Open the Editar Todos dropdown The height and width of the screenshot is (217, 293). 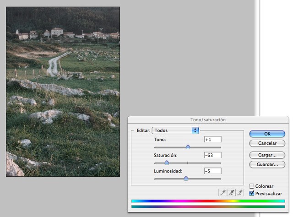175,130
